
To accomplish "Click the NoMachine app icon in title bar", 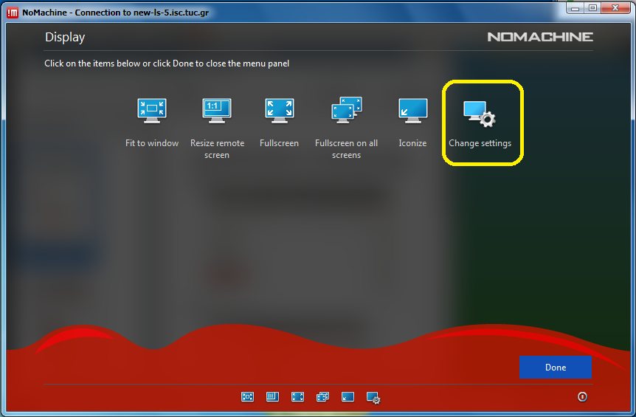I will click(x=12, y=13).
